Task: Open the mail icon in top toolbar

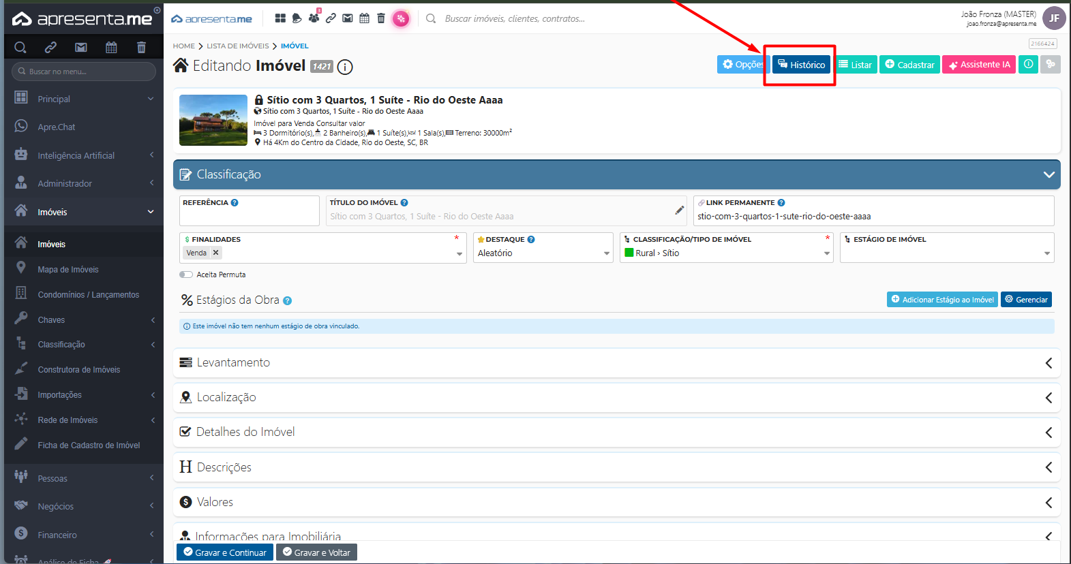Action: (x=348, y=18)
